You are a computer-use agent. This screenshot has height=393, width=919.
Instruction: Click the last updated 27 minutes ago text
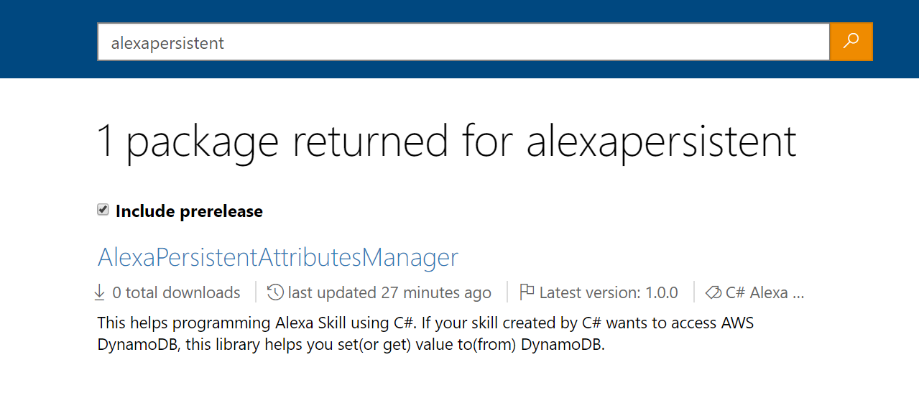click(389, 292)
